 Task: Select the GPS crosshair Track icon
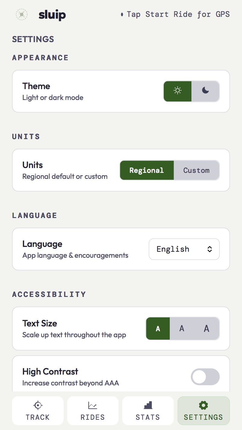pos(38,405)
